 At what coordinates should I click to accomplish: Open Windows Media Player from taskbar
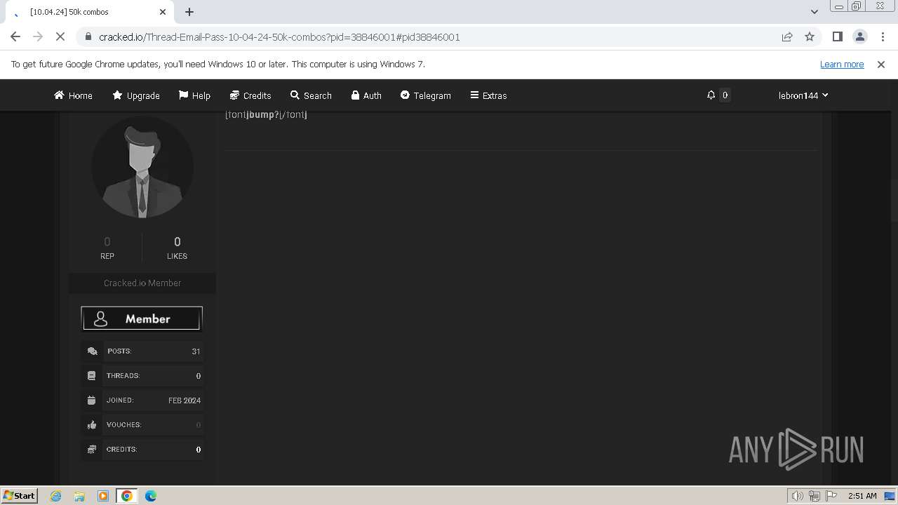tap(103, 496)
